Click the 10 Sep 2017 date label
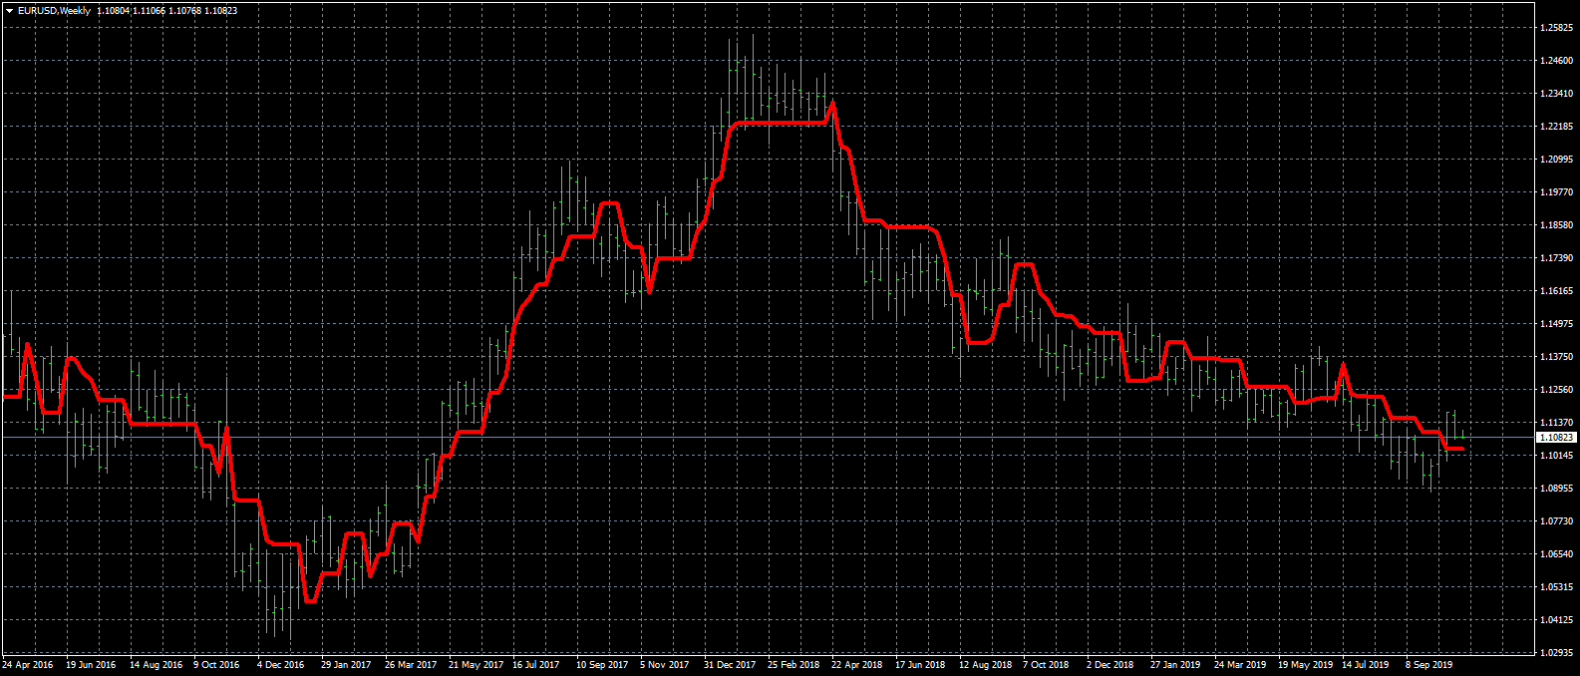Image resolution: width=1580 pixels, height=676 pixels. pos(602,664)
